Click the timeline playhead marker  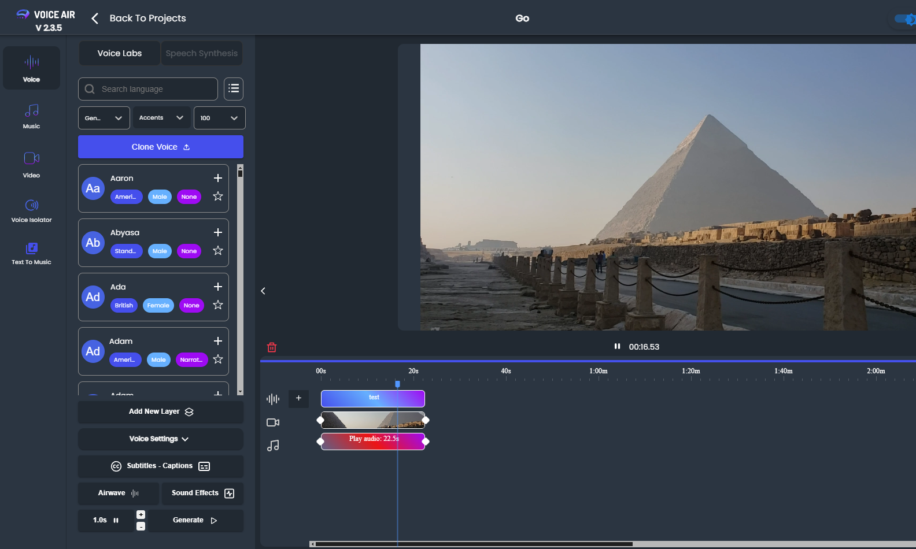click(397, 384)
